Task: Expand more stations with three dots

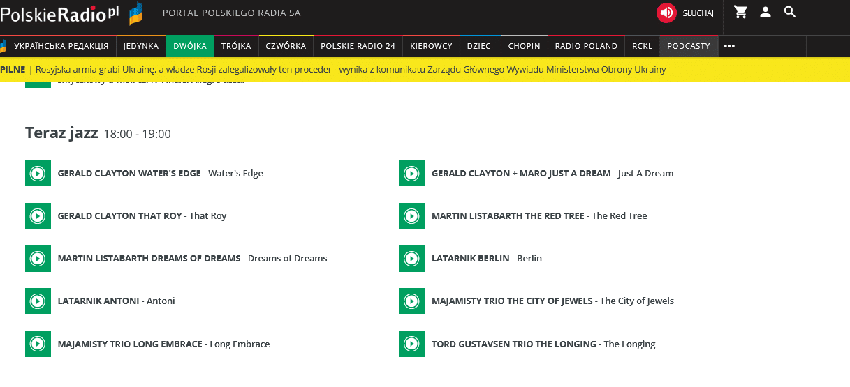Action: (729, 46)
